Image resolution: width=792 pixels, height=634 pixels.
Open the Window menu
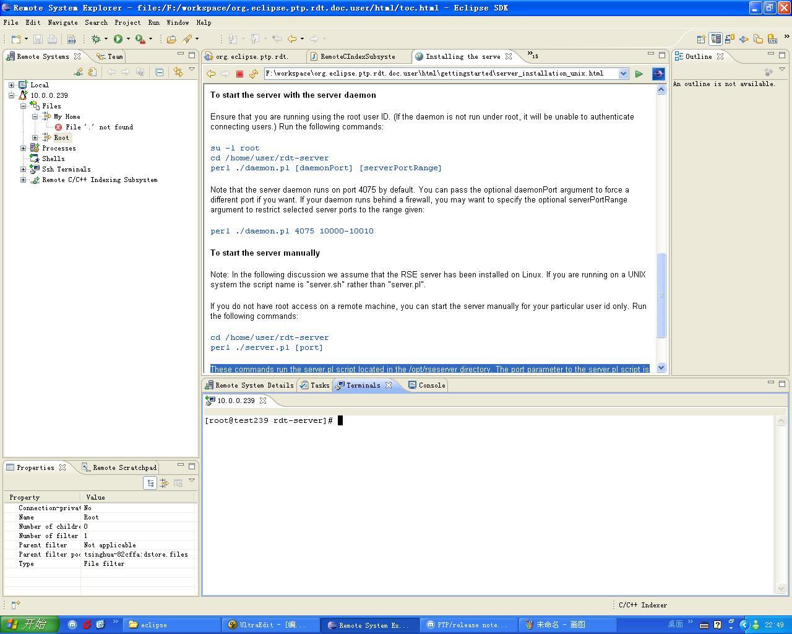(x=178, y=22)
